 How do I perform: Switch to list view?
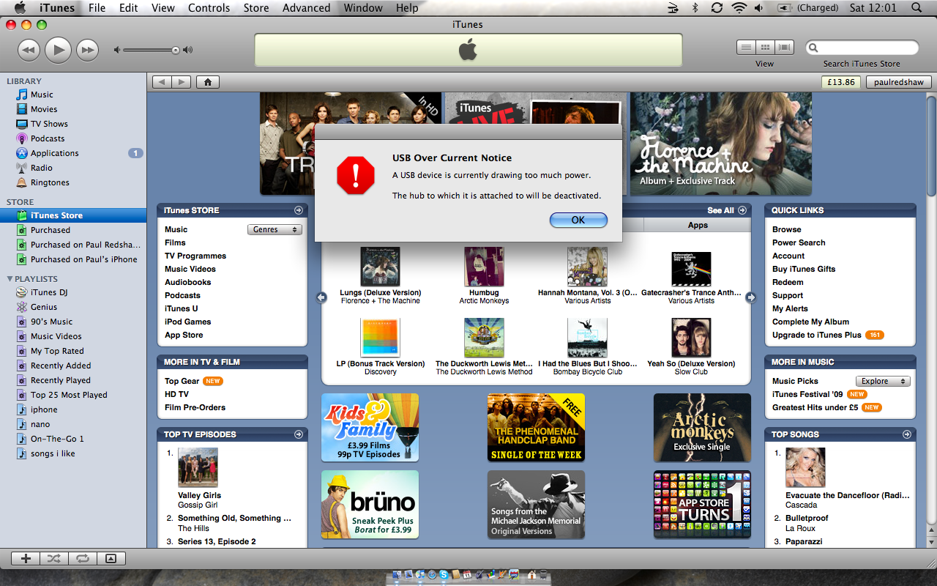tap(746, 48)
